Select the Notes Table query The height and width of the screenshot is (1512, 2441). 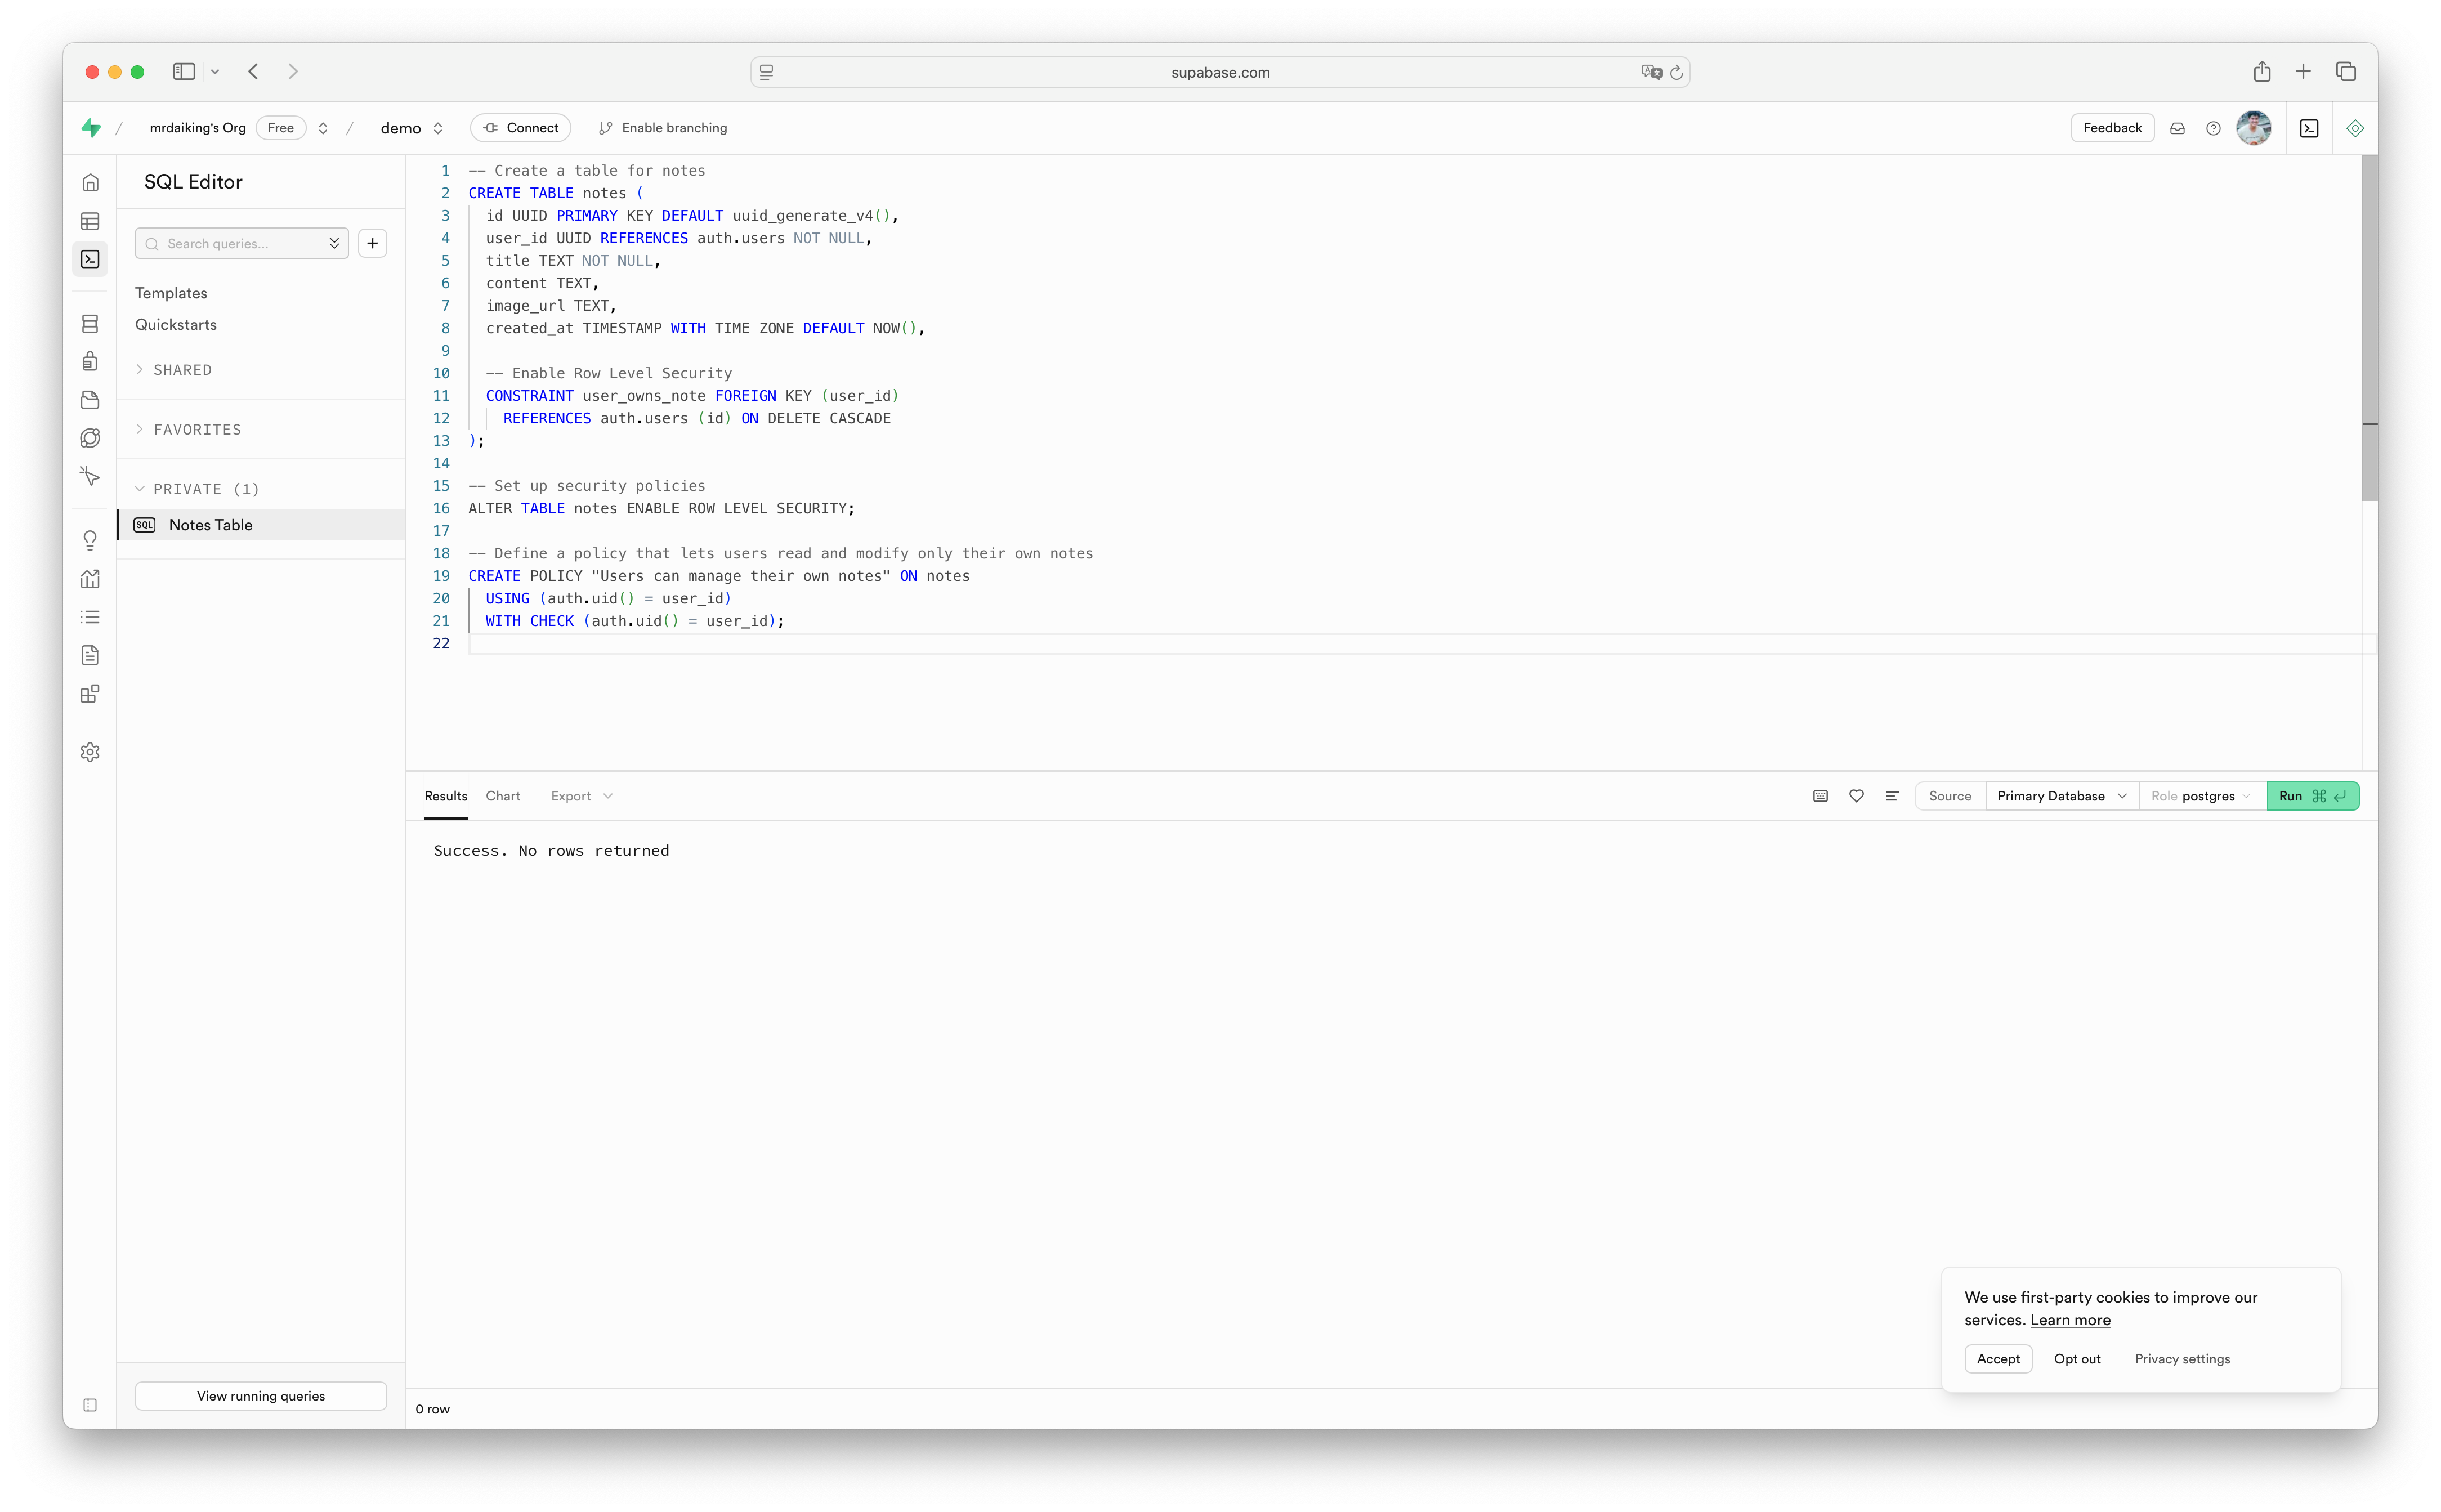262,525
